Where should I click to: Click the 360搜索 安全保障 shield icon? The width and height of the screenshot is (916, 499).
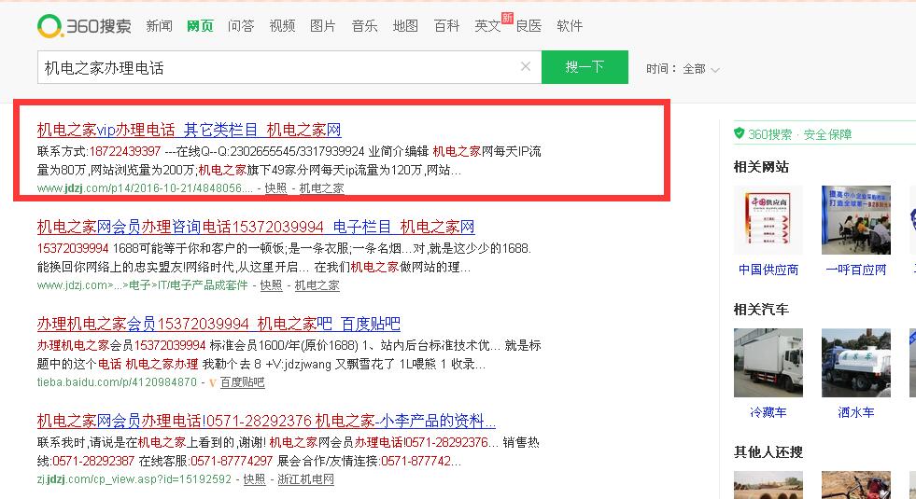tap(739, 133)
